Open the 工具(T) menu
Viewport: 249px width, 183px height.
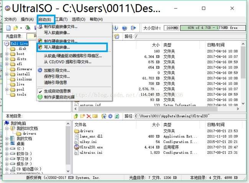[x=61, y=20]
